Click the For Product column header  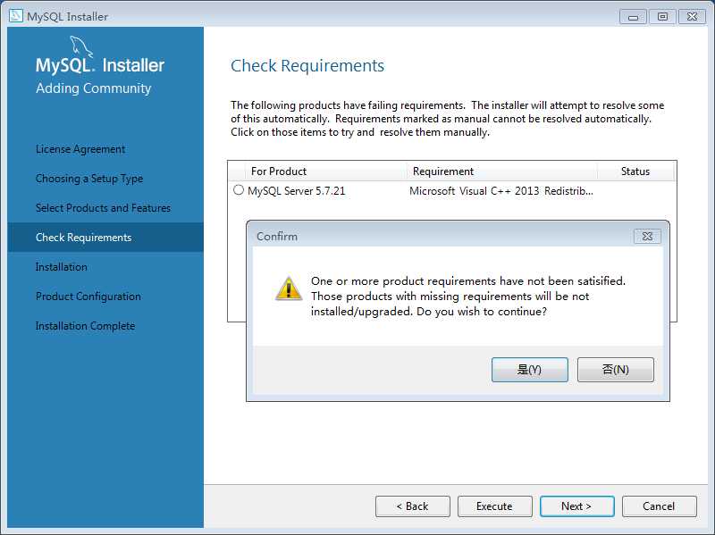coord(325,171)
